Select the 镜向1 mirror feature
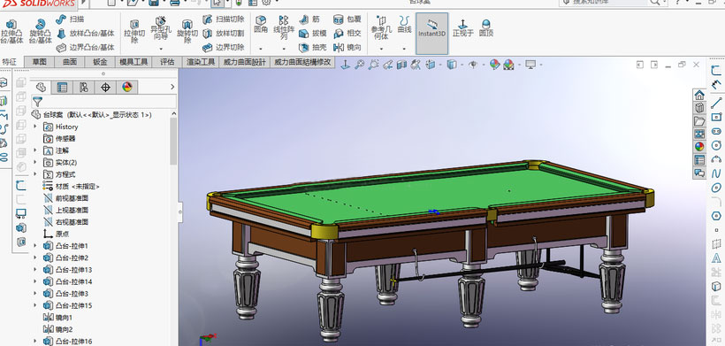The height and width of the screenshot is (346, 725). point(58,318)
